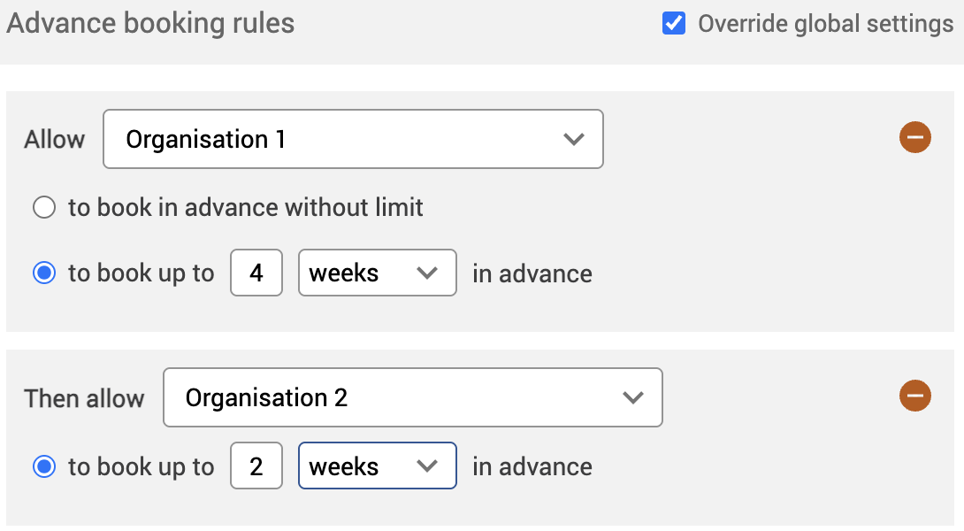Click the arrow on the second weeks dropdown
The height and width of the screenshot is (531, 964).
pyautogui.click(x=428, y=466)
